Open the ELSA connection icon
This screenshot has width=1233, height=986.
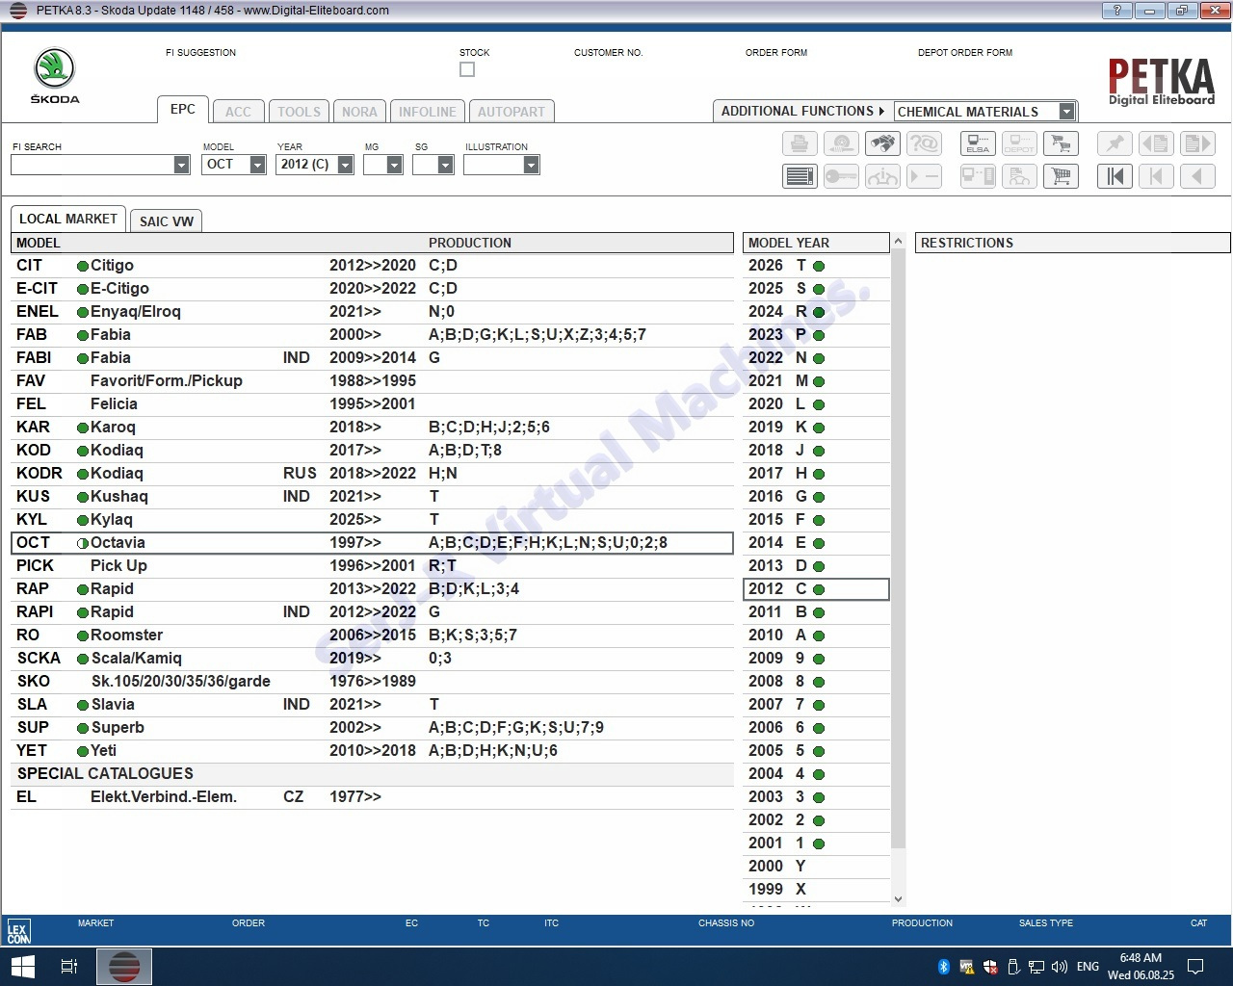978,144
